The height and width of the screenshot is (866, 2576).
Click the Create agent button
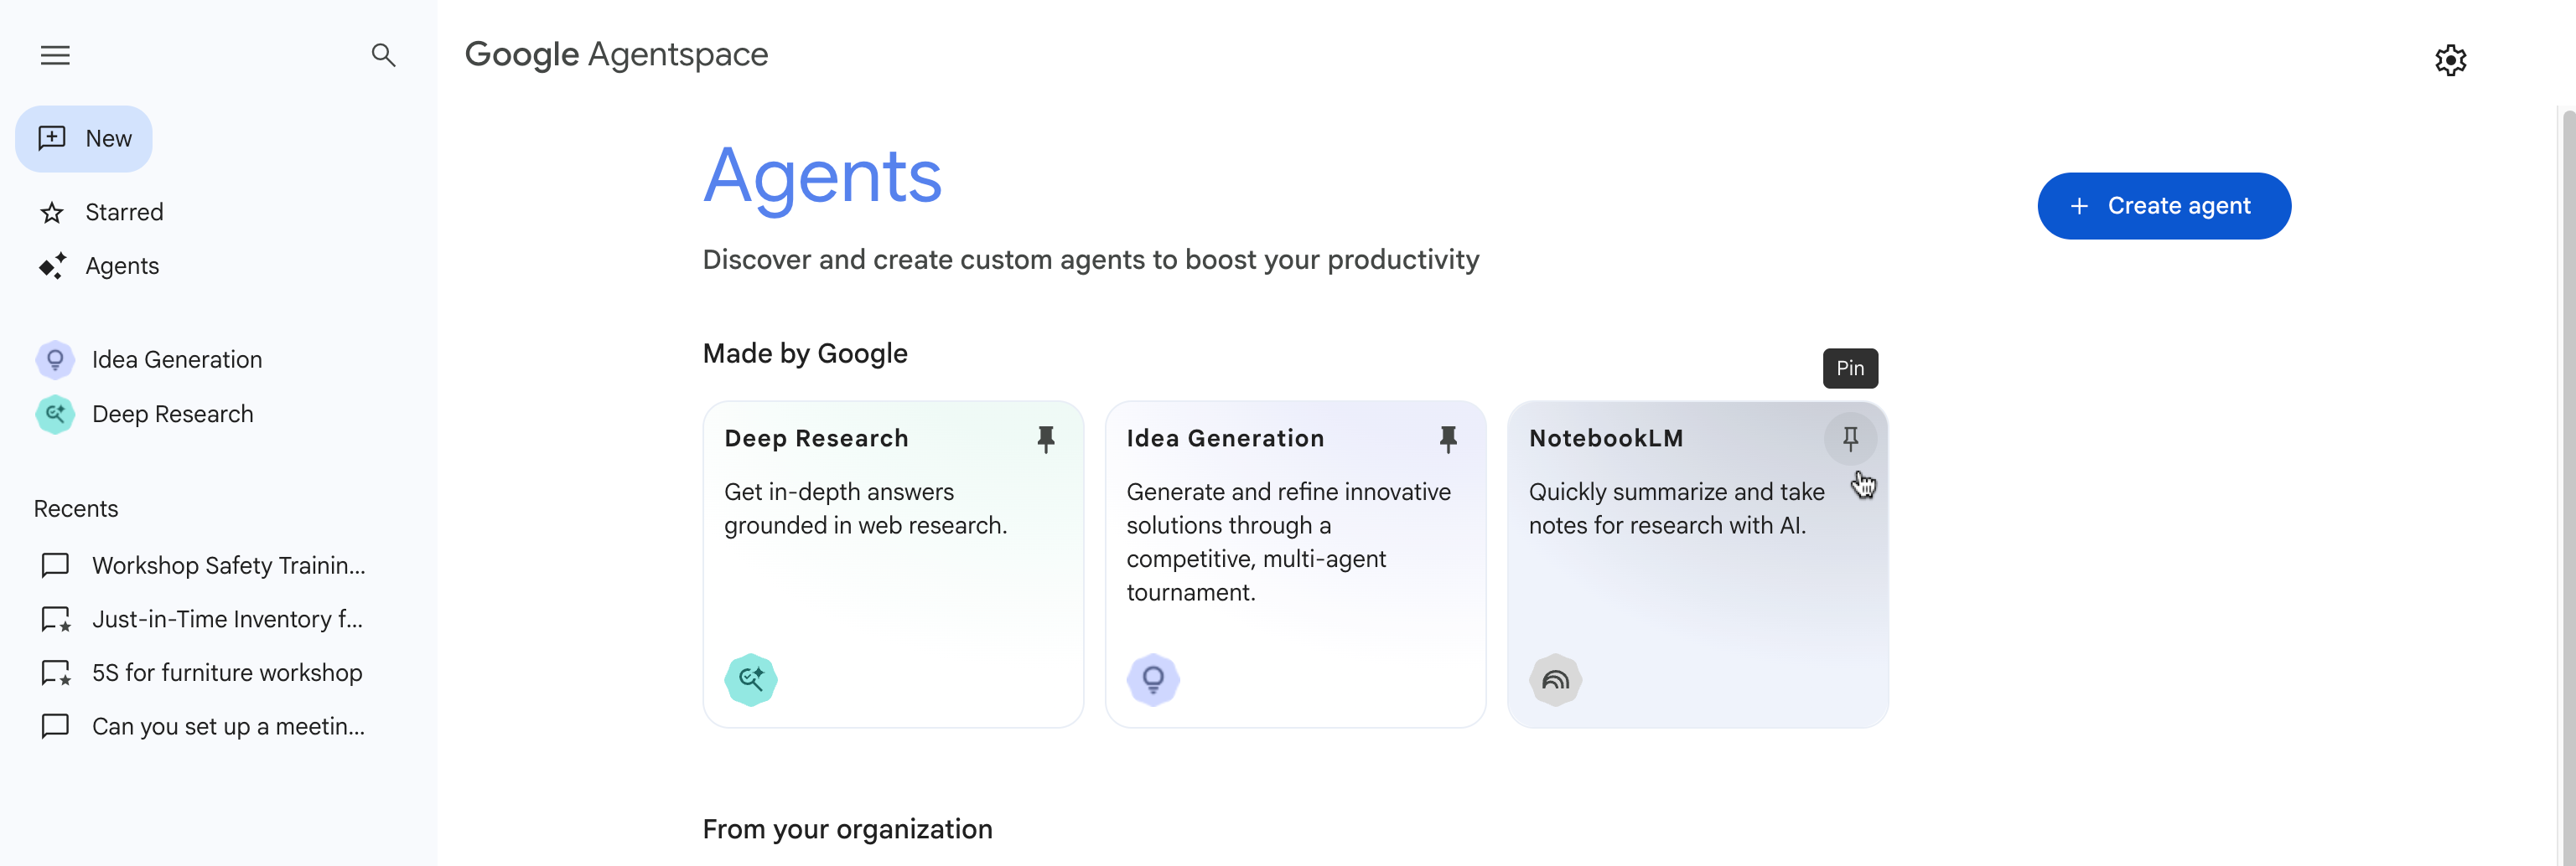pos(2164,206)
